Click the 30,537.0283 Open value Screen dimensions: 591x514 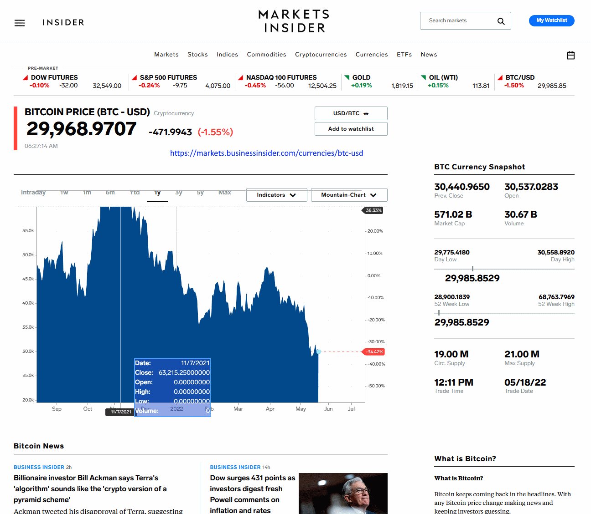click(531, 187)
